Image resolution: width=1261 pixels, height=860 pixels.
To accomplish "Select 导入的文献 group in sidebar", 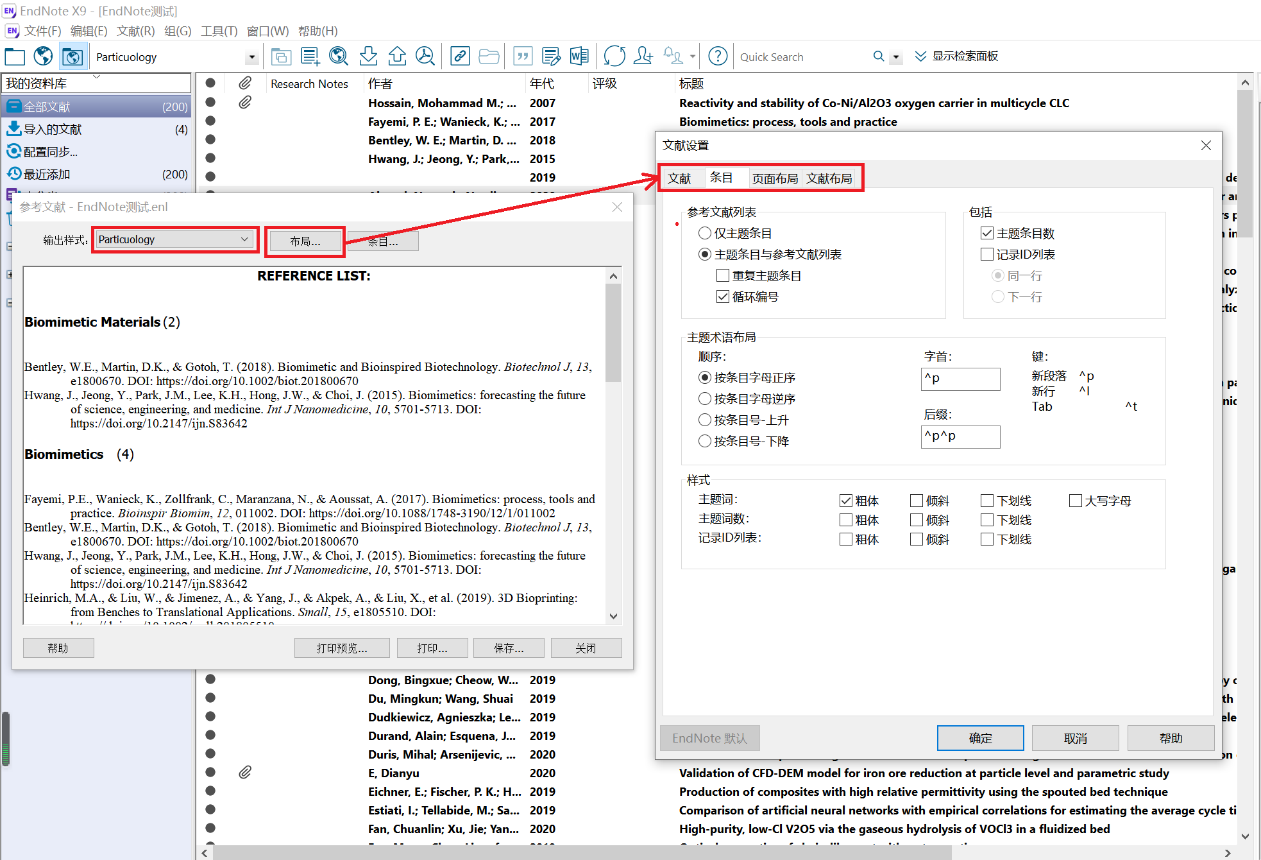I will click(x=97, y=129).
